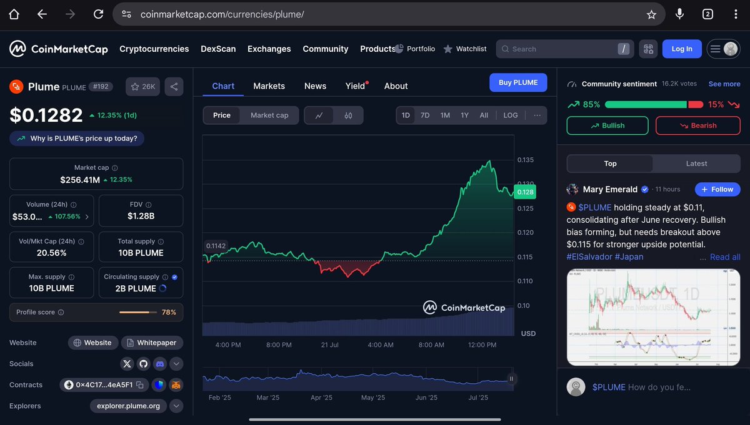Image resolution: width=750 pixels, height=425 pixels.
Task: Open DexScan nav menu
Action: (218, 49)
